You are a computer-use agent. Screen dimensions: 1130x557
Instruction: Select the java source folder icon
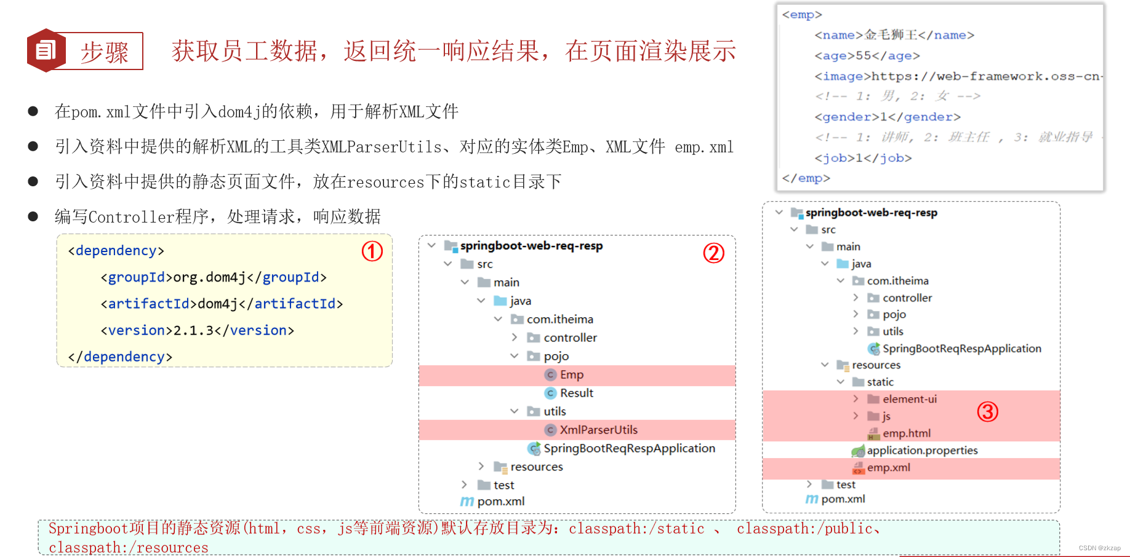[499, 300]
